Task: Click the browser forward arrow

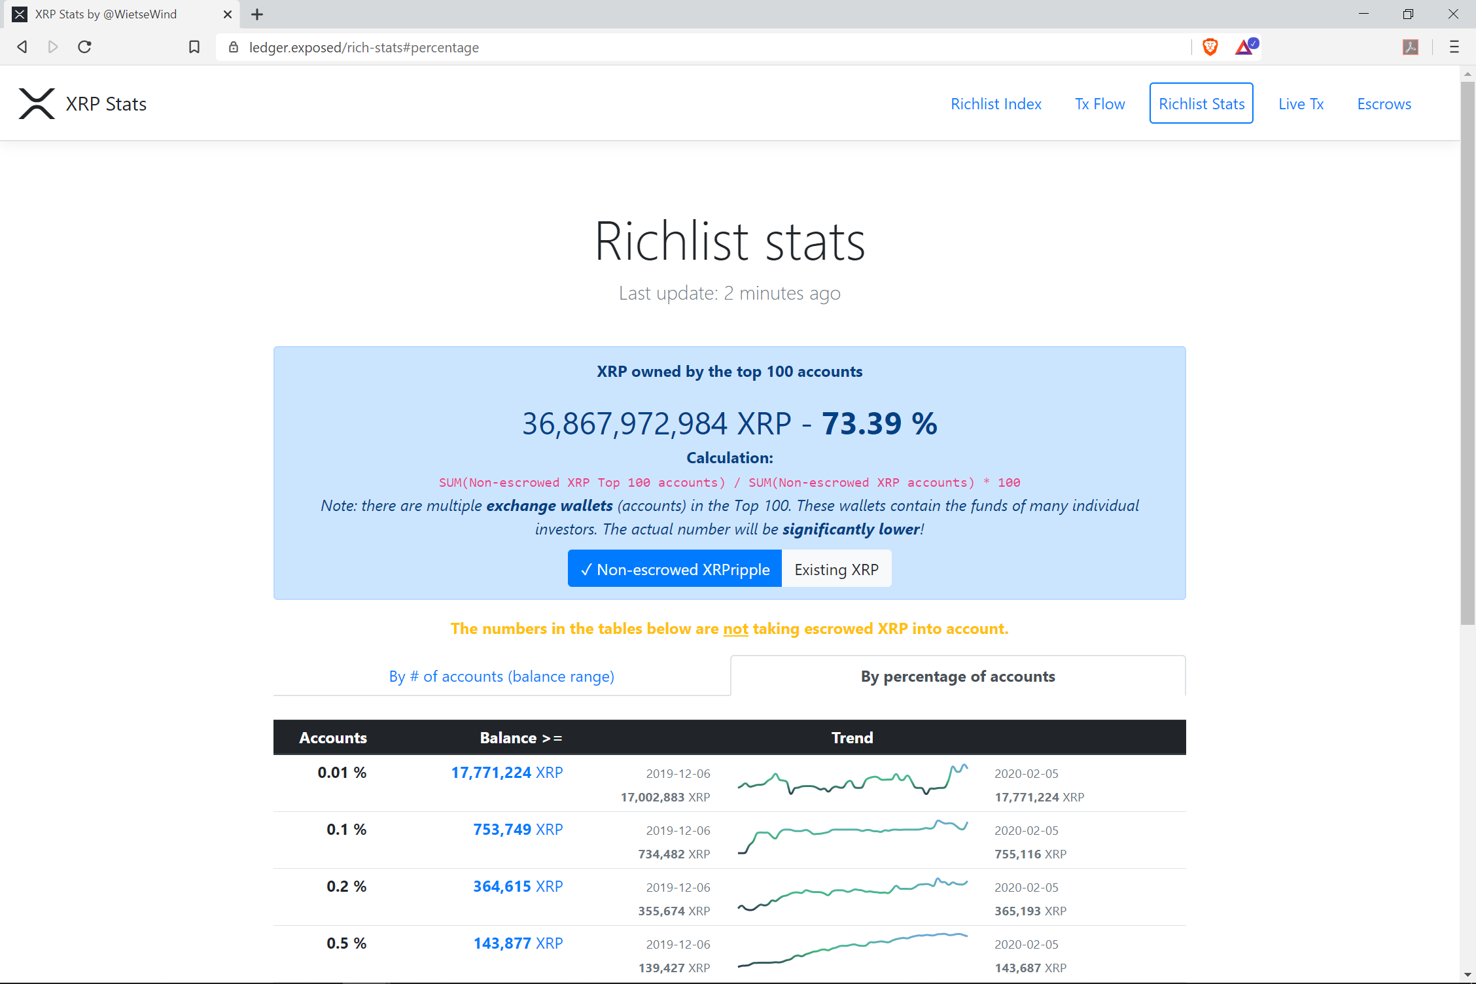Action: pos(53,47)
